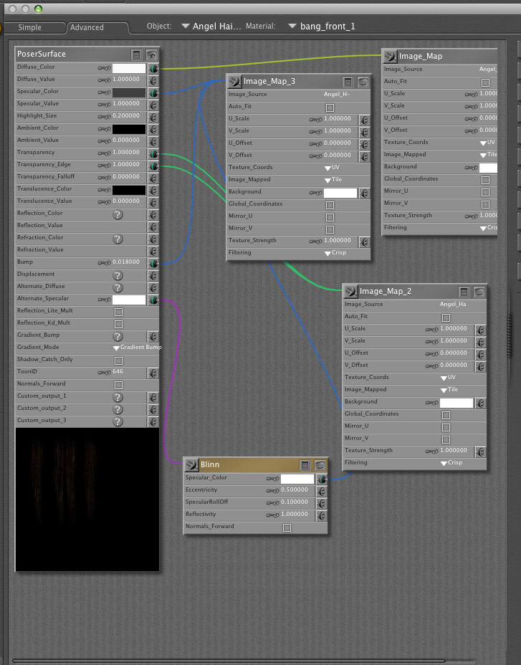Click ToonID value 646
Viewport: 521px width, 665px height.
click(x=118, y=371)
